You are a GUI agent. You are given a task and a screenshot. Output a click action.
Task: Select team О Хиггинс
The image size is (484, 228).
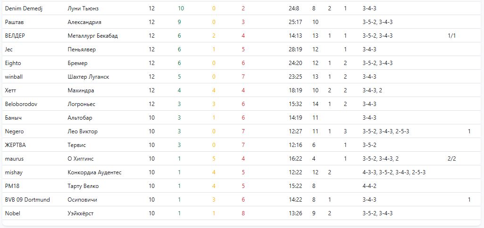pos(81,159)
